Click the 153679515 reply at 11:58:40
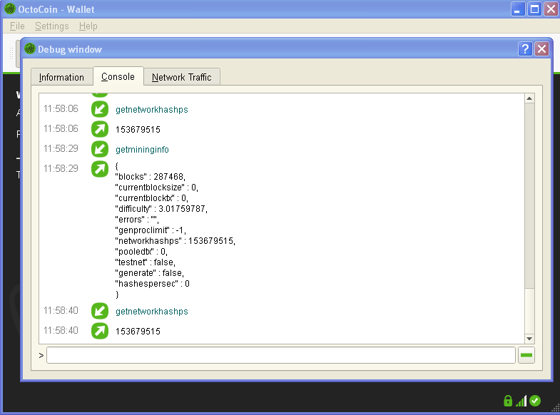 pyautogui.click(x=138, y=332)
